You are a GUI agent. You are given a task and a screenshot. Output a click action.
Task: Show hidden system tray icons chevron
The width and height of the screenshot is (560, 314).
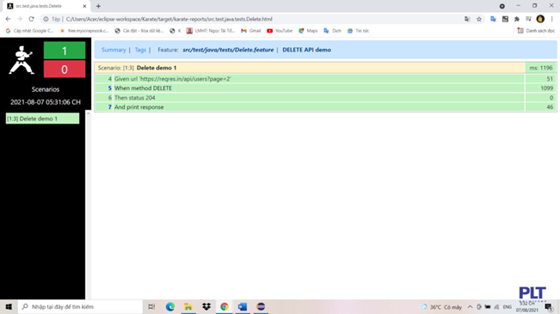(470, 306)
